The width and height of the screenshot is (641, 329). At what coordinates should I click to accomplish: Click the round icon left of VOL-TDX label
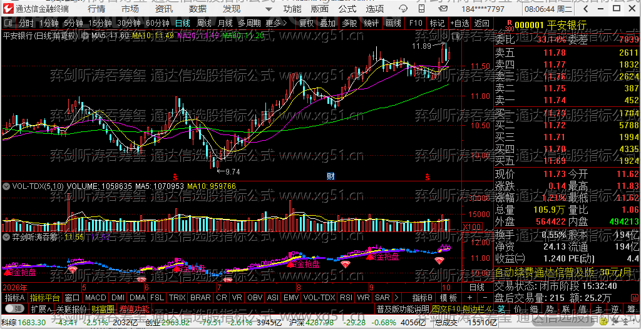click(6, 186)
